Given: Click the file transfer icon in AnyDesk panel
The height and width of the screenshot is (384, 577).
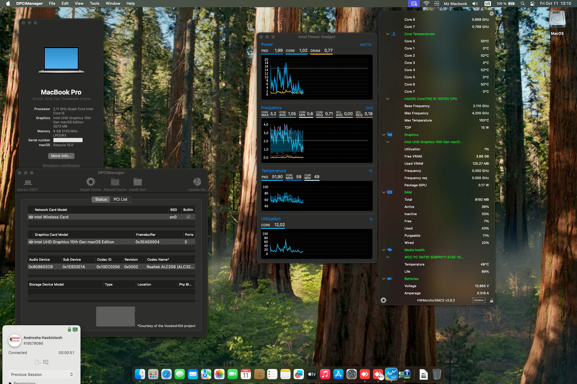Looking at the screenshot, I should 38,362.
